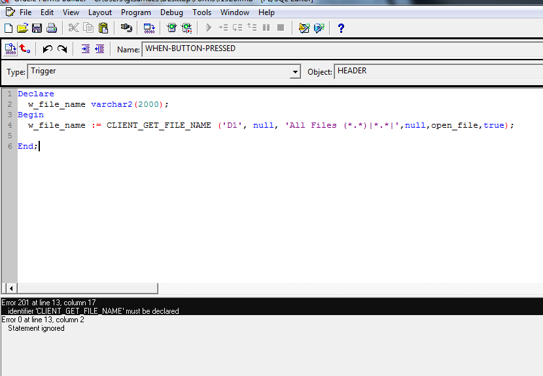Click the Step Over debug icon
The height and width of the screenshot is (376, 543).
pos(237,28)
